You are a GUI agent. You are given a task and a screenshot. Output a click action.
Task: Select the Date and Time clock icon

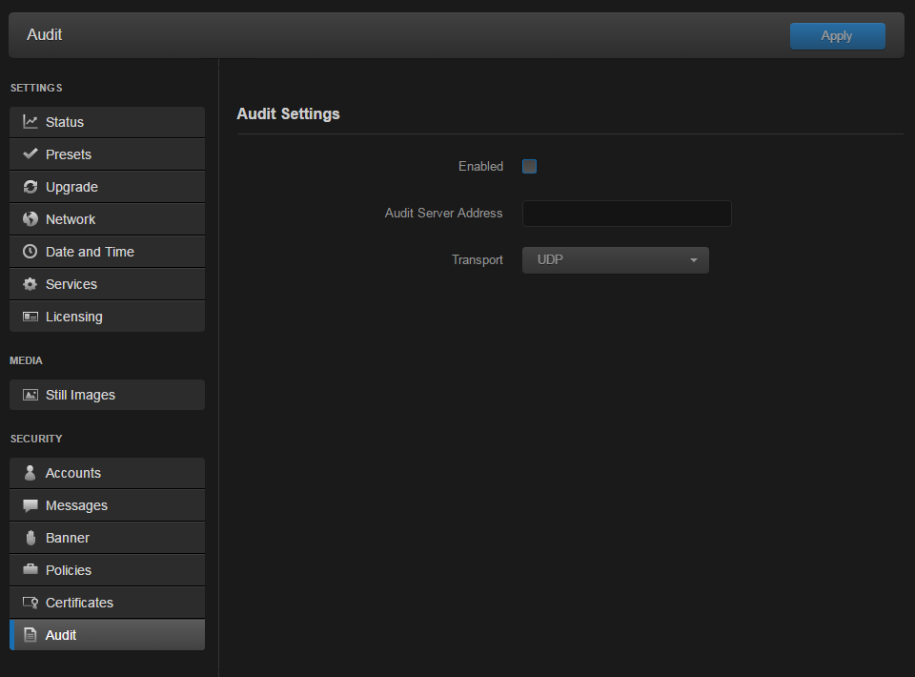tap(30, 251)
